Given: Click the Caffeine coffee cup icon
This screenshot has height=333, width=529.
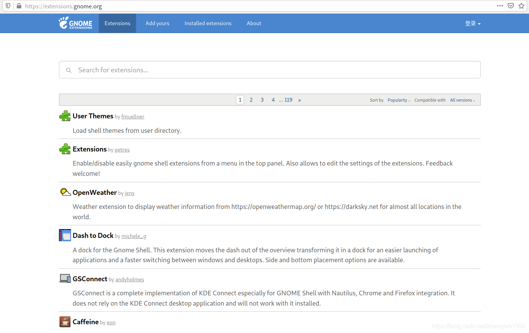Looking at the screenshot, I should (65, 322).
